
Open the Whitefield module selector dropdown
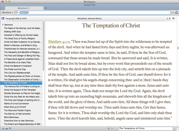coord(8,13)
